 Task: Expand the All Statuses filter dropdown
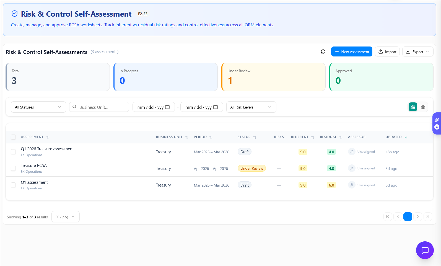point(38,107)
